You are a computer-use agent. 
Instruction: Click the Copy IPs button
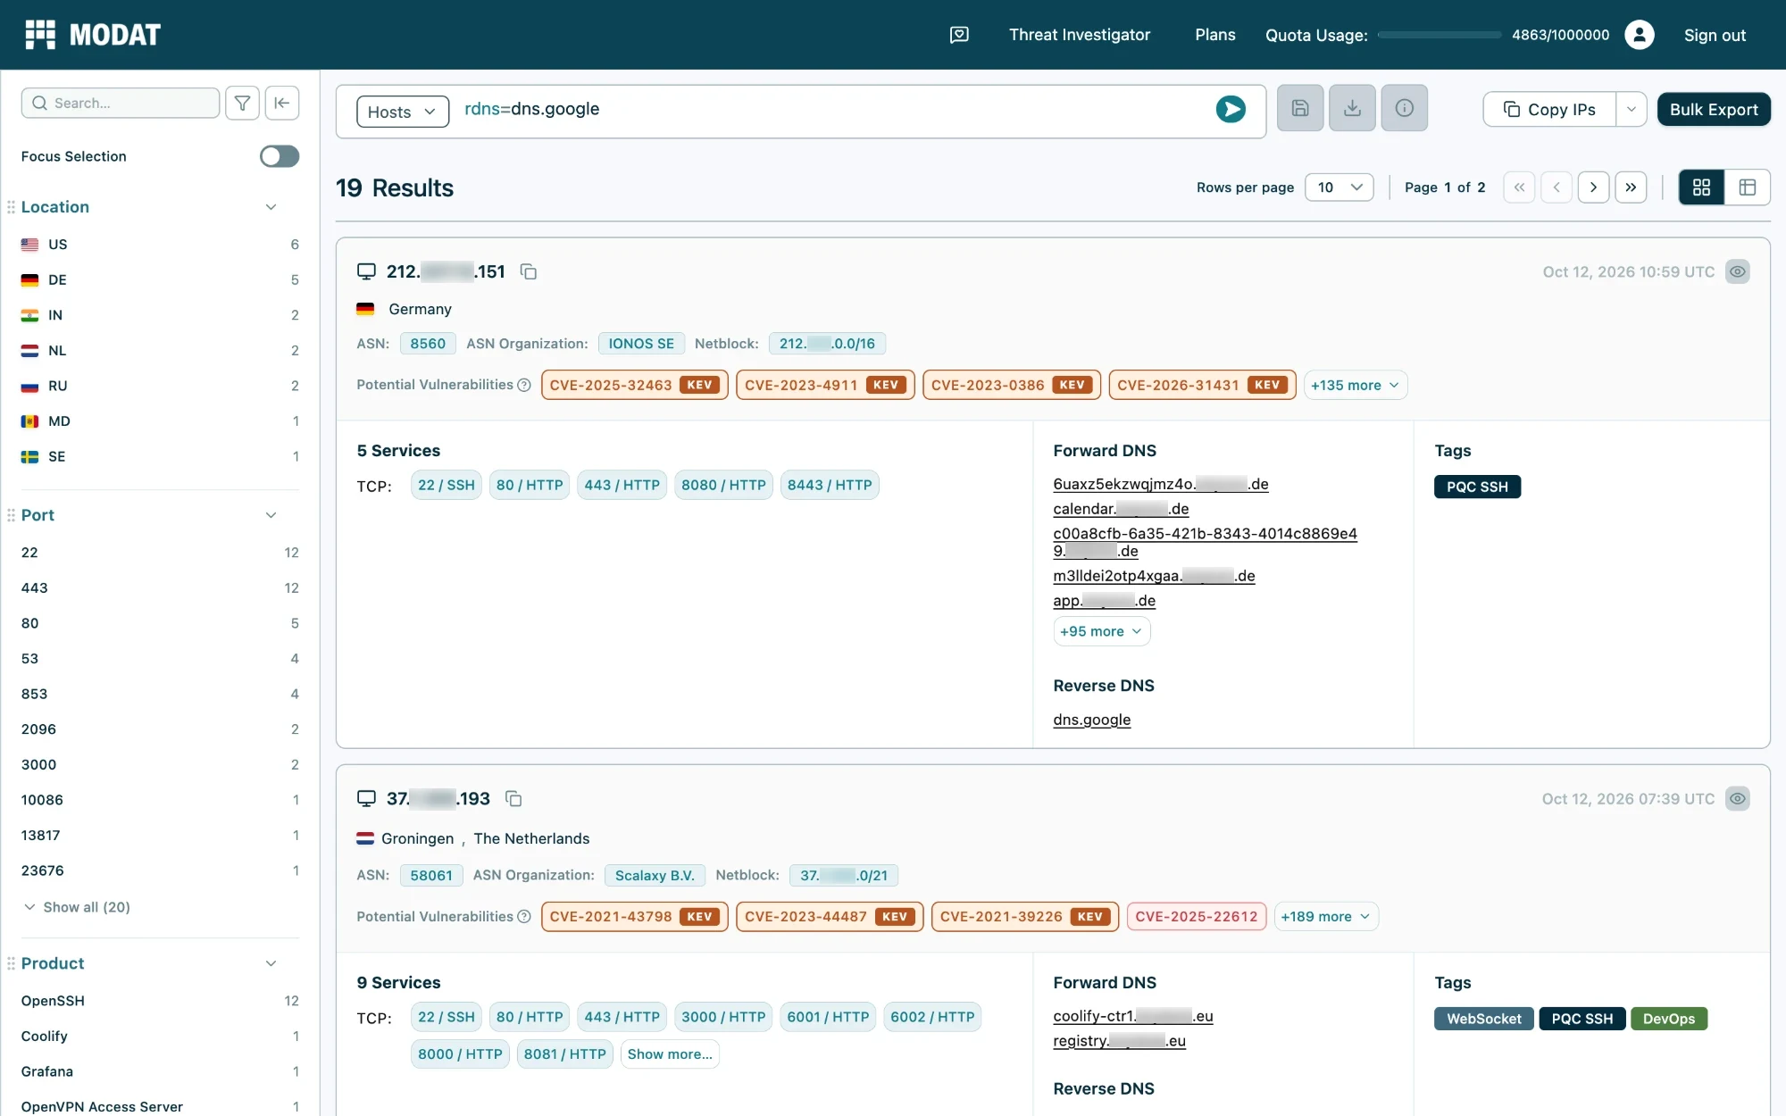1549,109
